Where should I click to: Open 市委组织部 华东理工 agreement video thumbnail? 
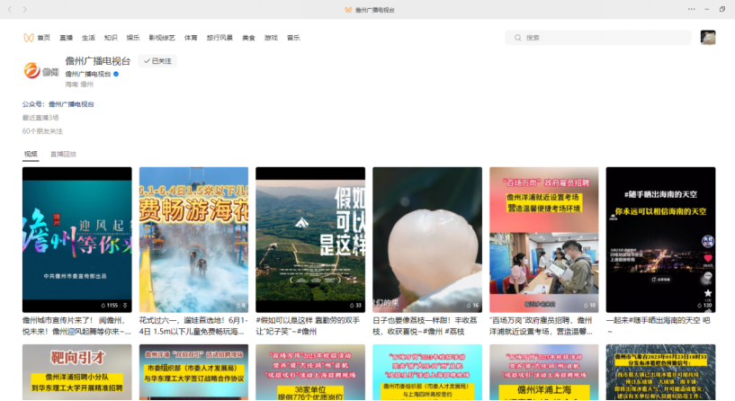pos(193,372)
